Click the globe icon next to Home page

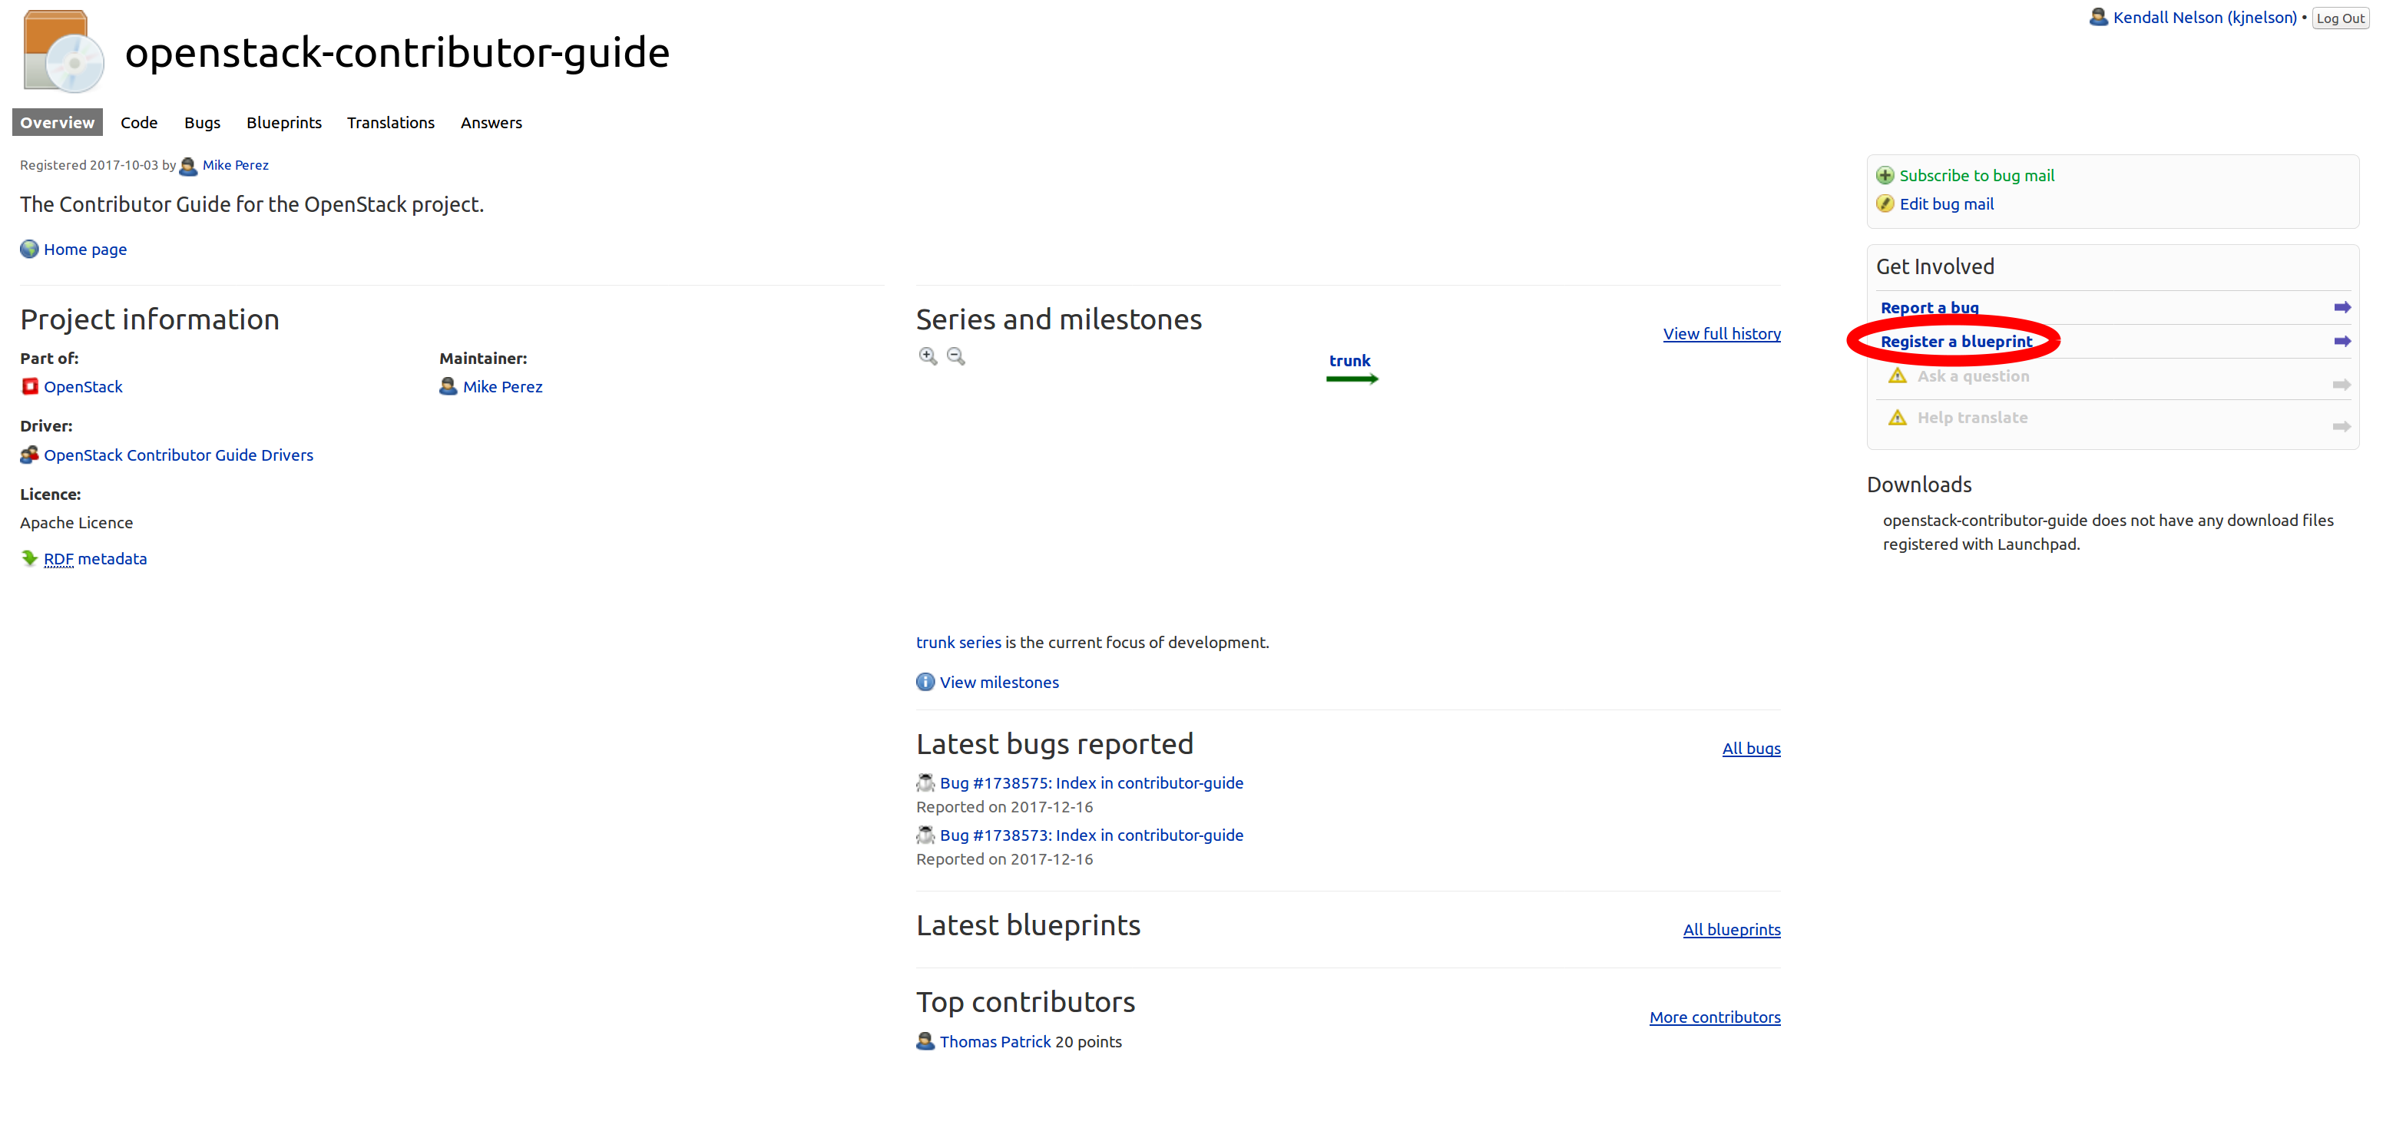click(x=30, y=249)
